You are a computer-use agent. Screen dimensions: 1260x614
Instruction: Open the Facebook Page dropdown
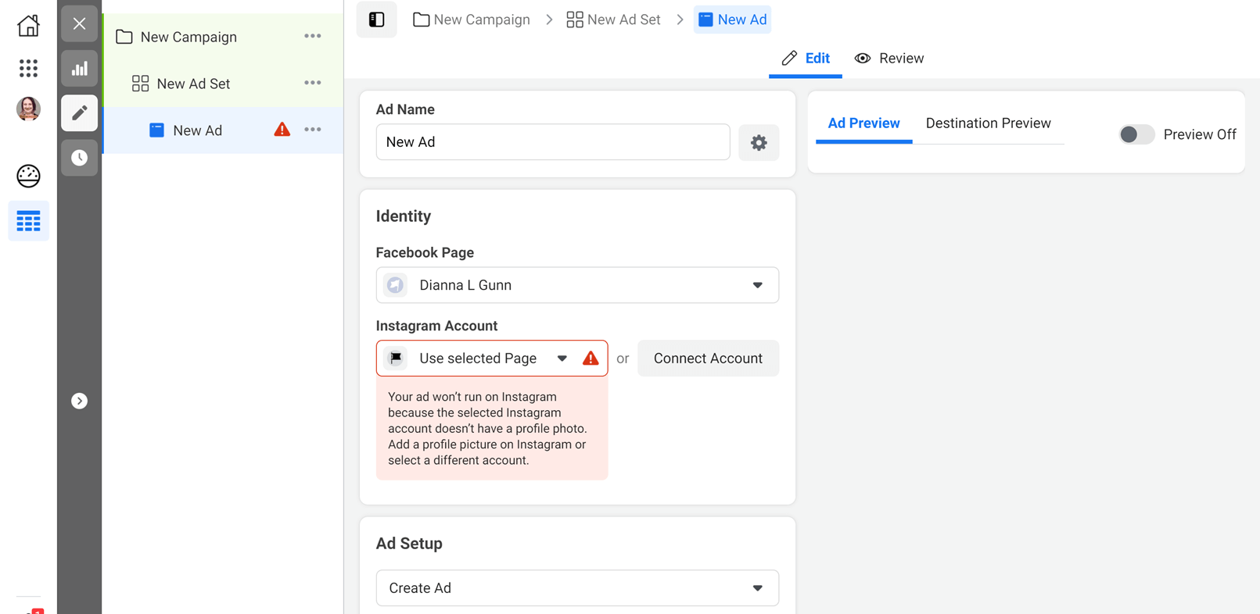(x=576, y=285)
